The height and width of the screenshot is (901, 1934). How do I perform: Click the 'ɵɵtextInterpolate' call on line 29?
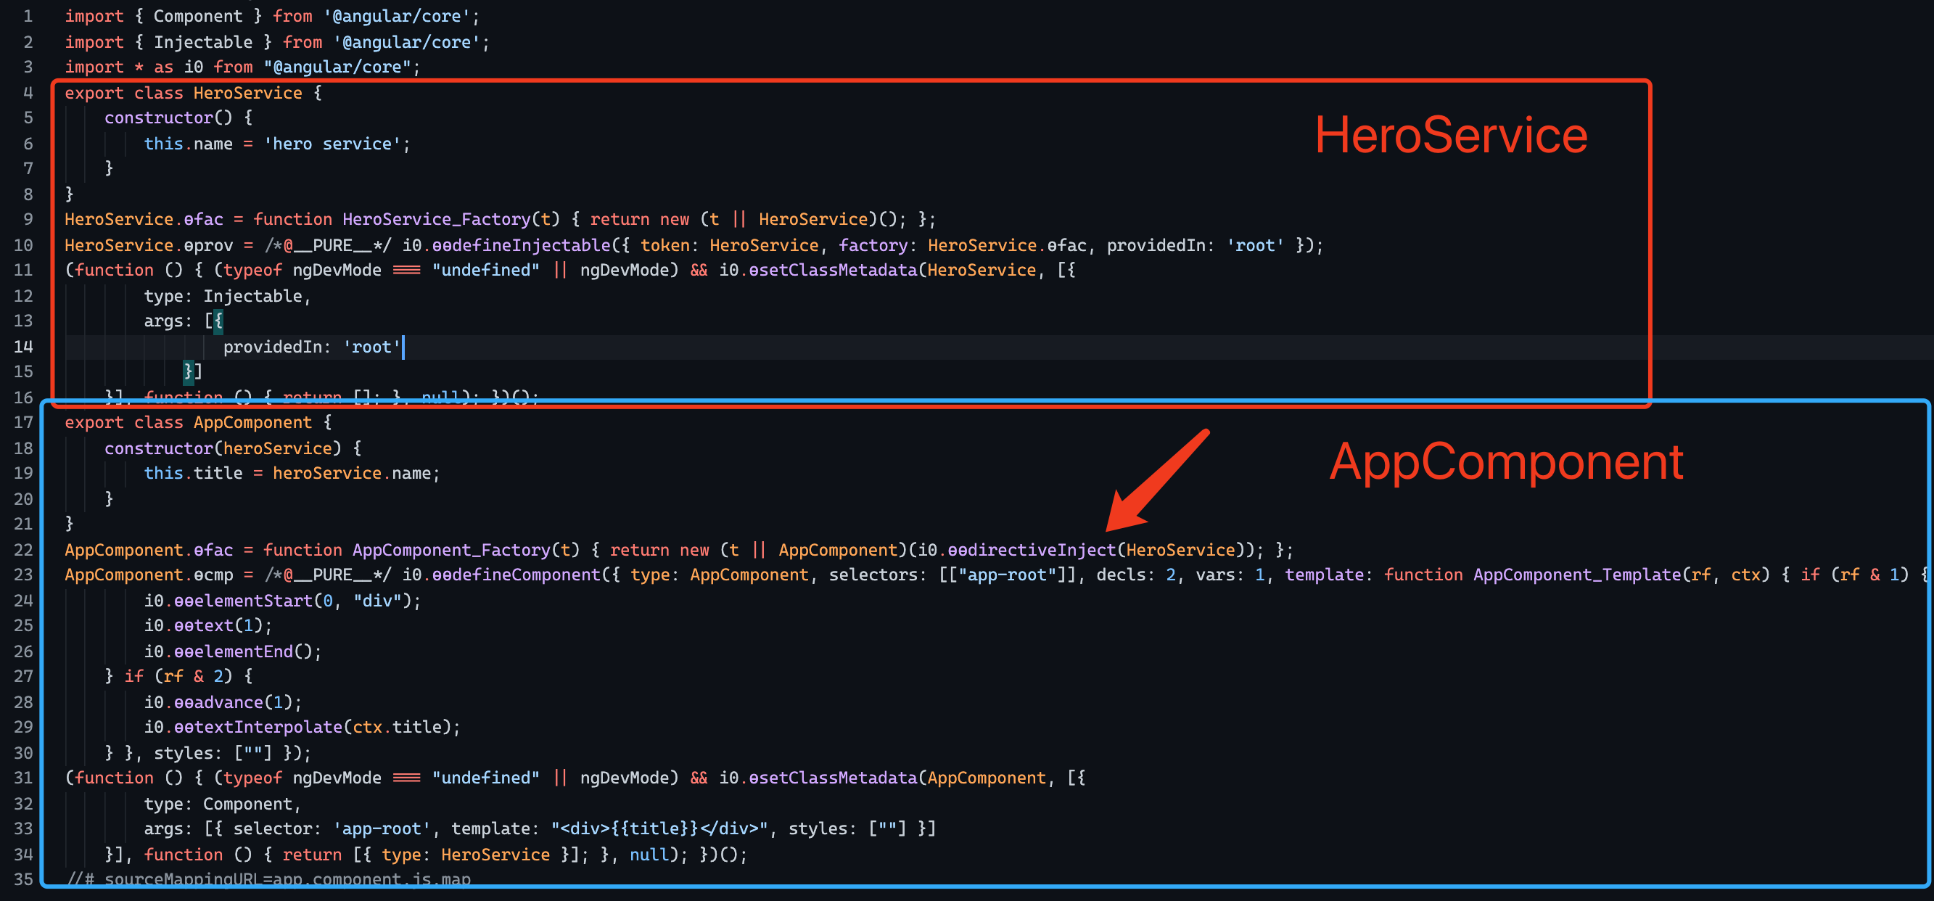click(x=258, y=727)
